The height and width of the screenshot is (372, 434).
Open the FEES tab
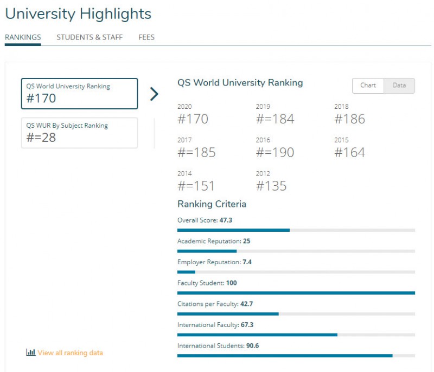[146, 37]
